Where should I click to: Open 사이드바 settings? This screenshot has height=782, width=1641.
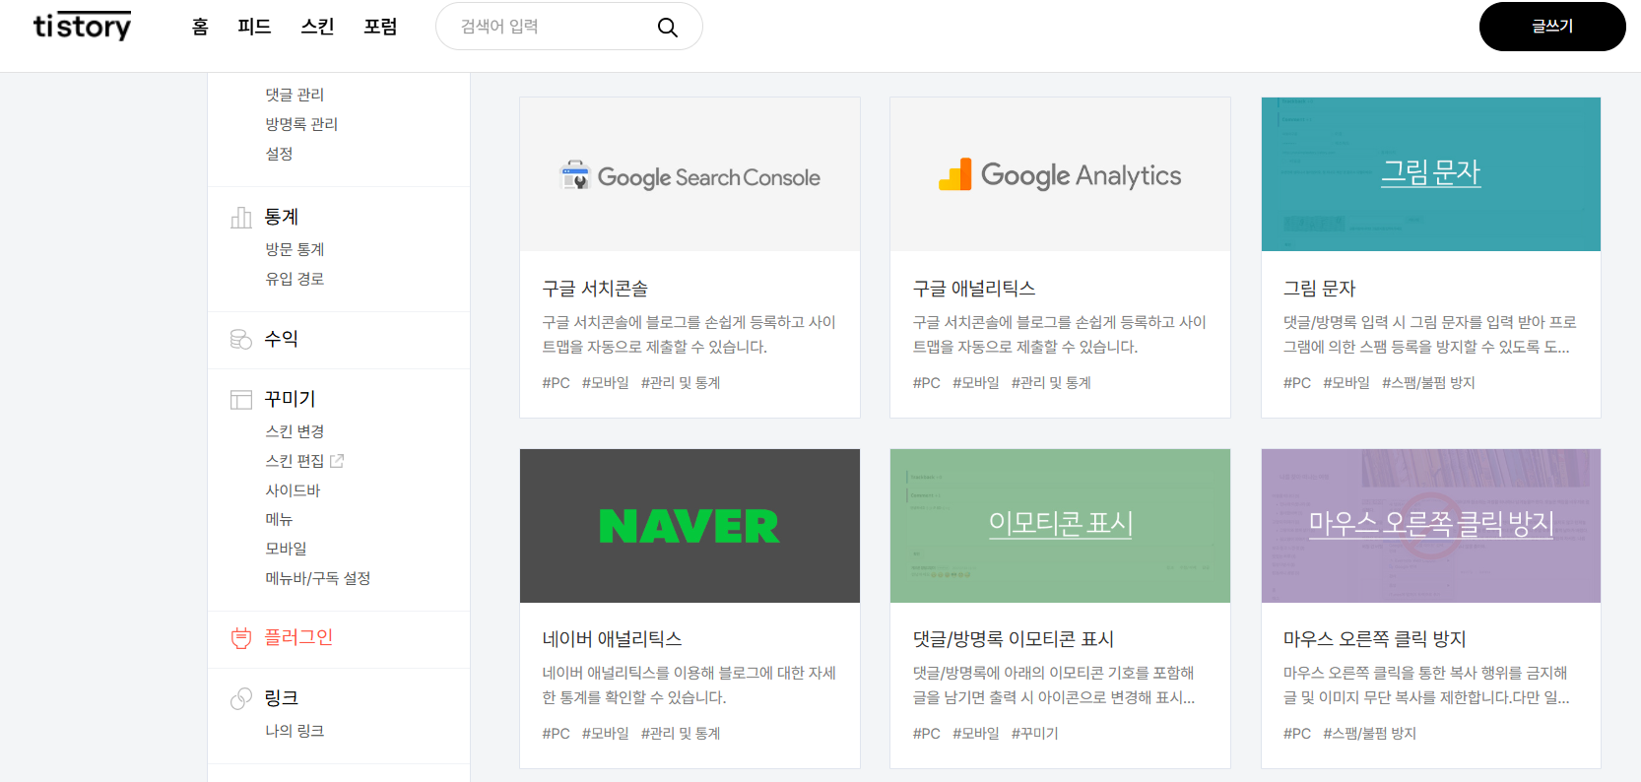point(293,490)
